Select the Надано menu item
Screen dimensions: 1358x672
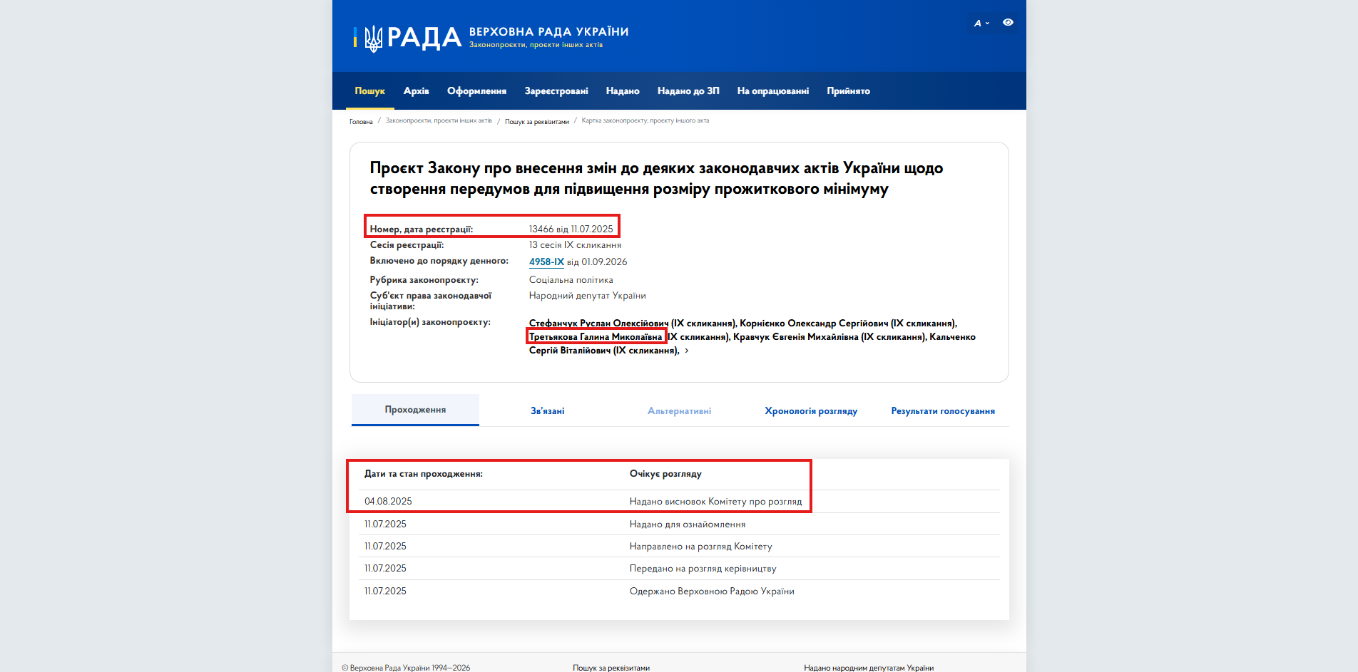pos(623,91)
